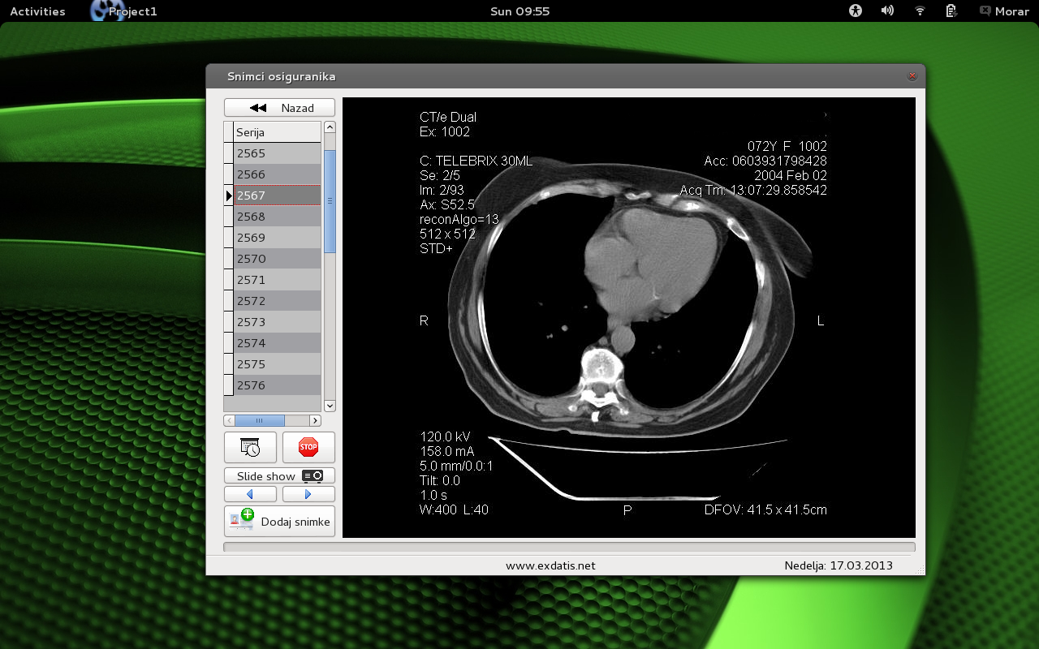
Task: Click the vertical scrollbar thumb of series list
Action: (330, 201)
